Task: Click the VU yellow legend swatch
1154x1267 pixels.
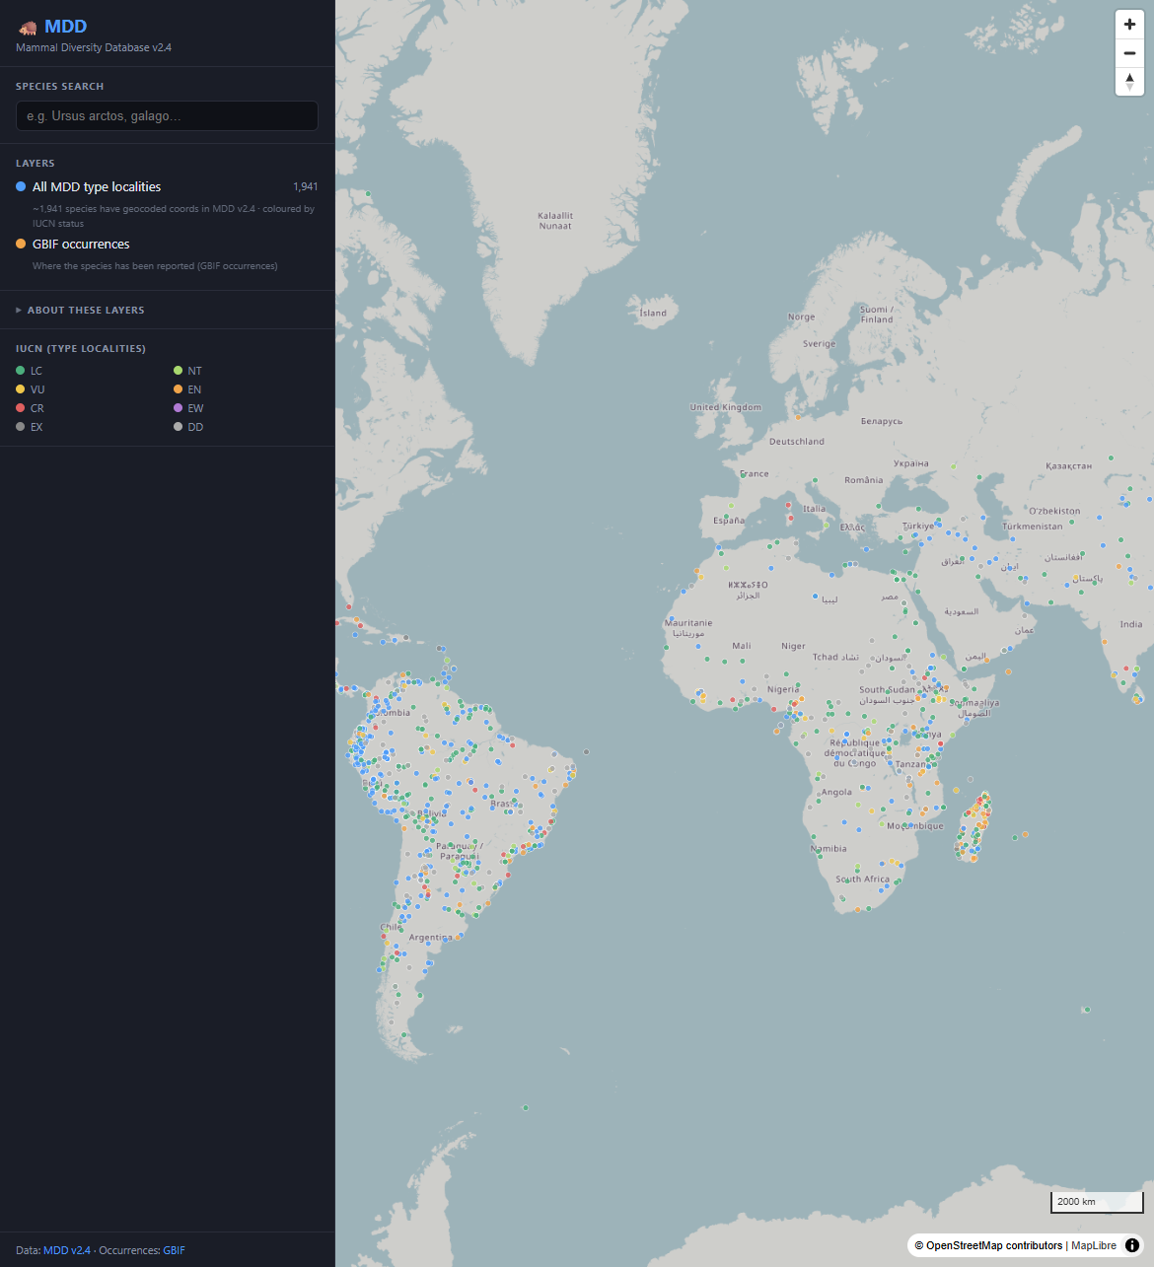Action: click(x=21, y=389)
